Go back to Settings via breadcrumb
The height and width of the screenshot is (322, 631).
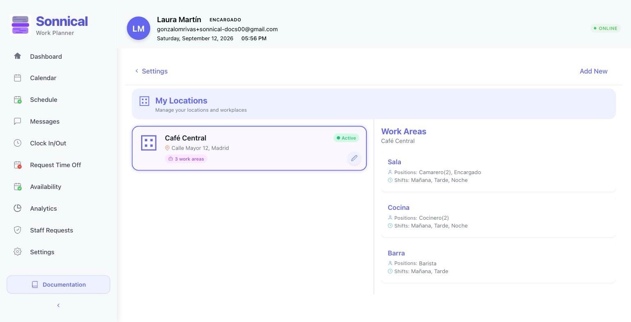tap(151, 71)
